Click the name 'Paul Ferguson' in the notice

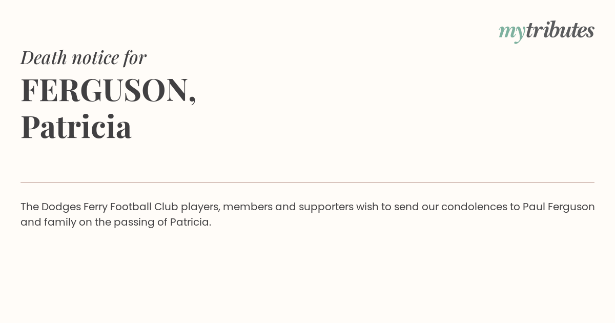pyautogui.click(x=559, y=207)
